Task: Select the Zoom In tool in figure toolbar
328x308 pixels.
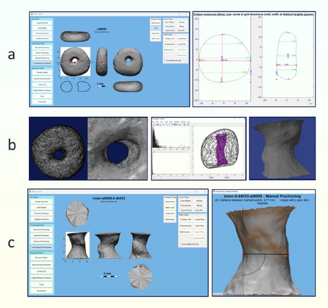Action: [x=167, y=125]
